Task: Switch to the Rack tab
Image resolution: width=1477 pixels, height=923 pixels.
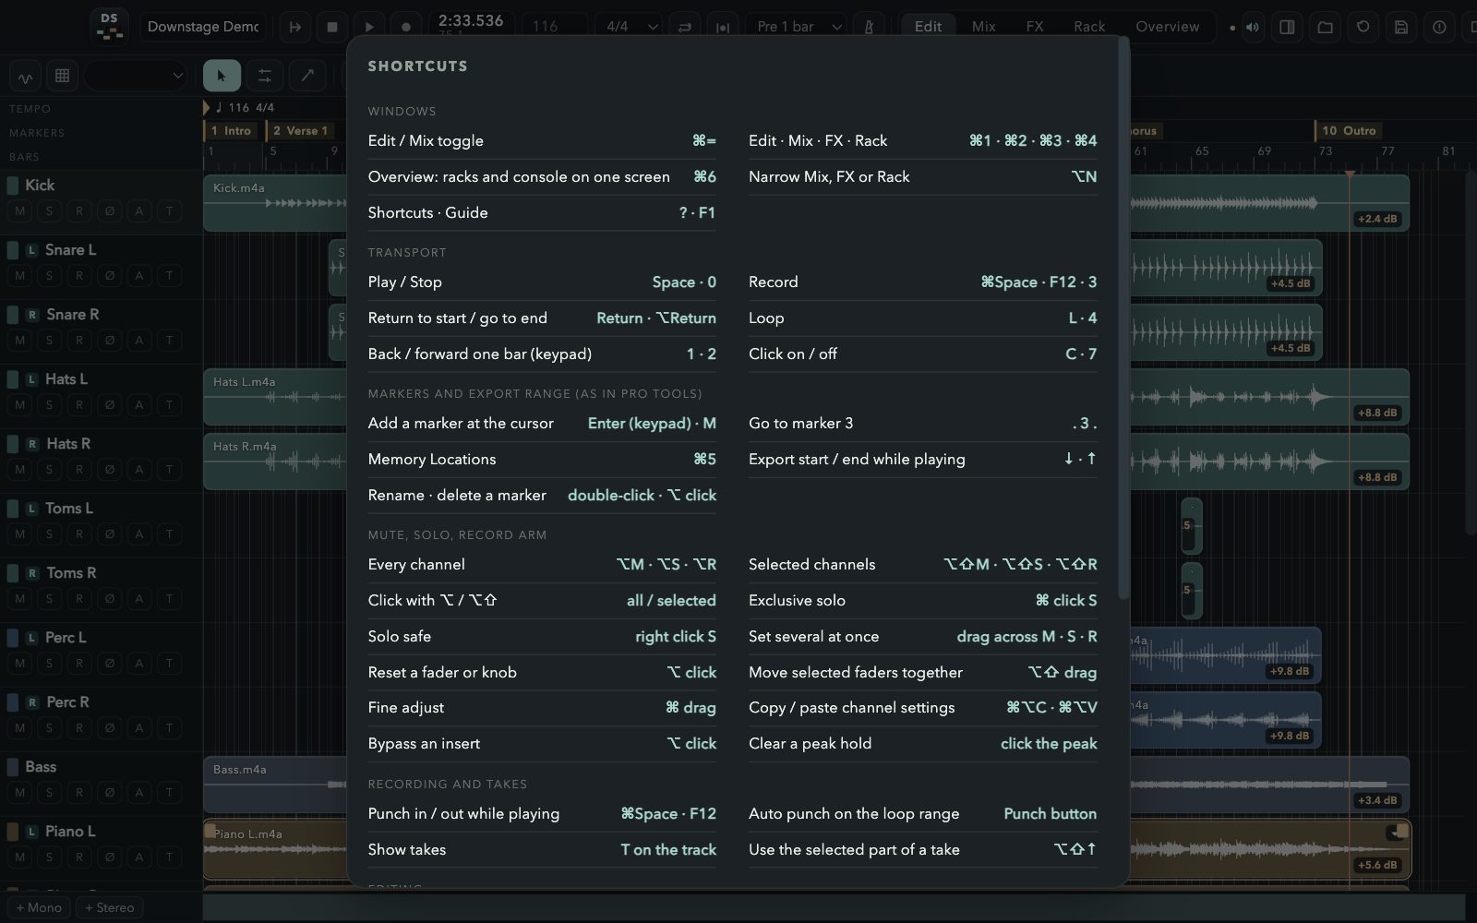Action: (x=1089, y=27)
